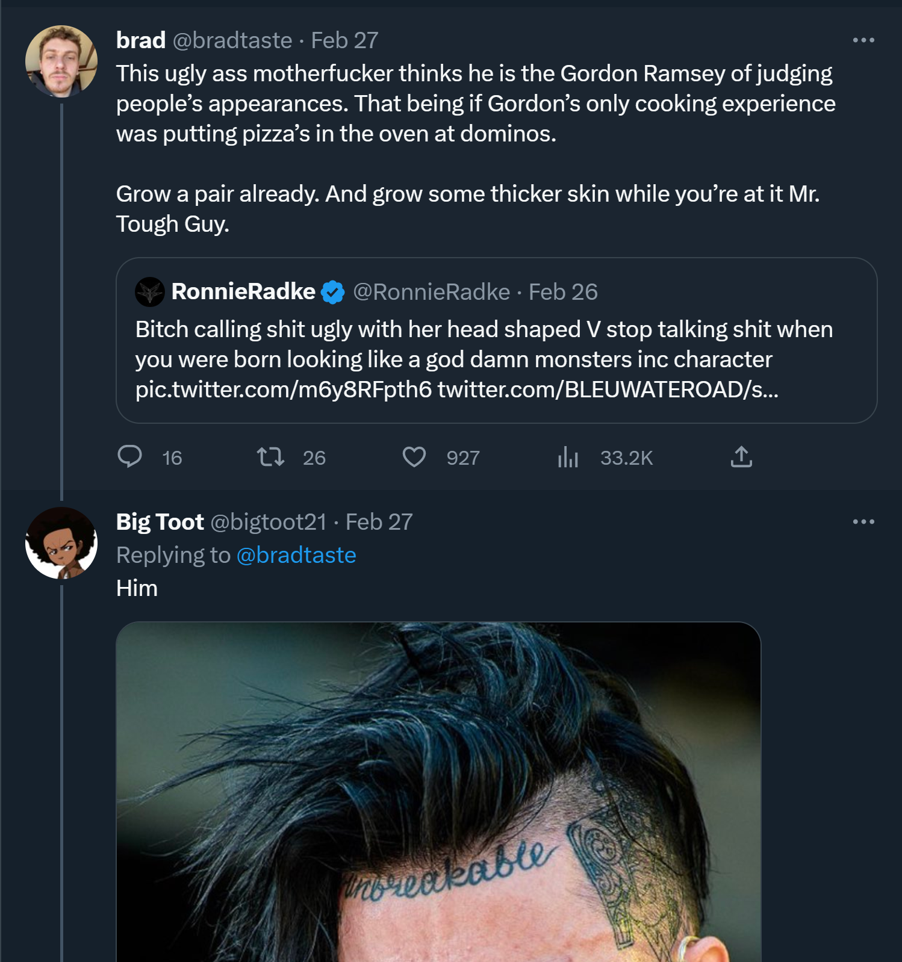Open brad's display name link
The width and height of the screenshot is (902, 962).
[141, 40]
